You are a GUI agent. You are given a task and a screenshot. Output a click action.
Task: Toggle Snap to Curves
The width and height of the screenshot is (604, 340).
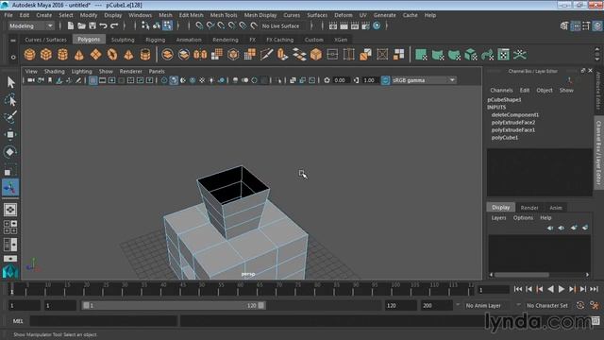[x=210, y=25]
